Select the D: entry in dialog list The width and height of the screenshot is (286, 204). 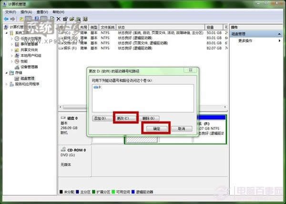point(99,87)
